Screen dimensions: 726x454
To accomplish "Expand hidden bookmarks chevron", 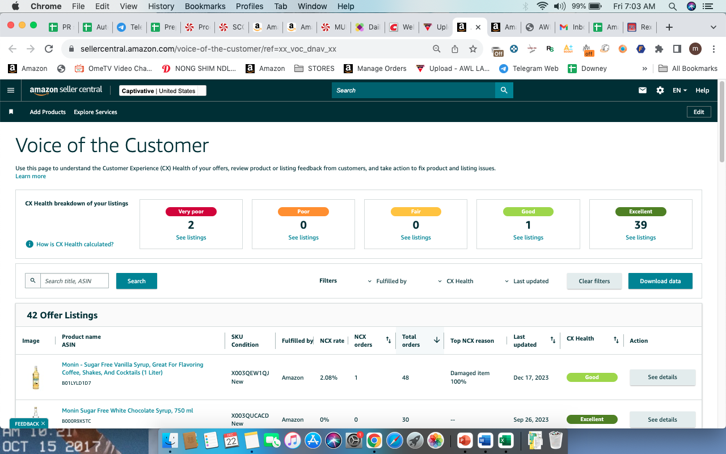I will pyautogui.click(x=644, y=69).
